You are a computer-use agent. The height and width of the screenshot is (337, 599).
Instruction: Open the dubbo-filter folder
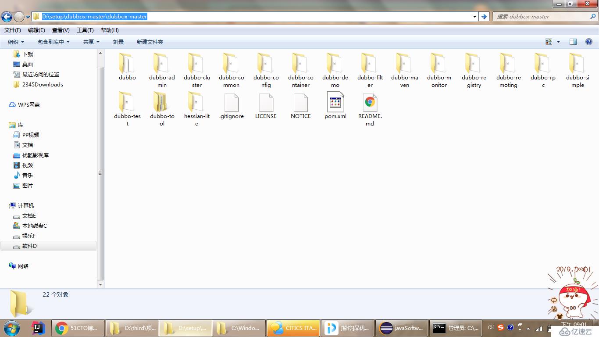(370, 70)
